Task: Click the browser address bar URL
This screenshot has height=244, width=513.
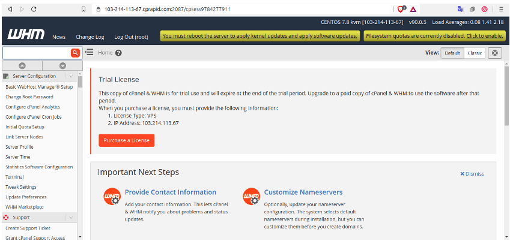Action: click(x=167, y=9)
